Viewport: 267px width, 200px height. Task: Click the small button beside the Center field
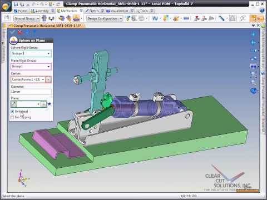pos(48,79)
